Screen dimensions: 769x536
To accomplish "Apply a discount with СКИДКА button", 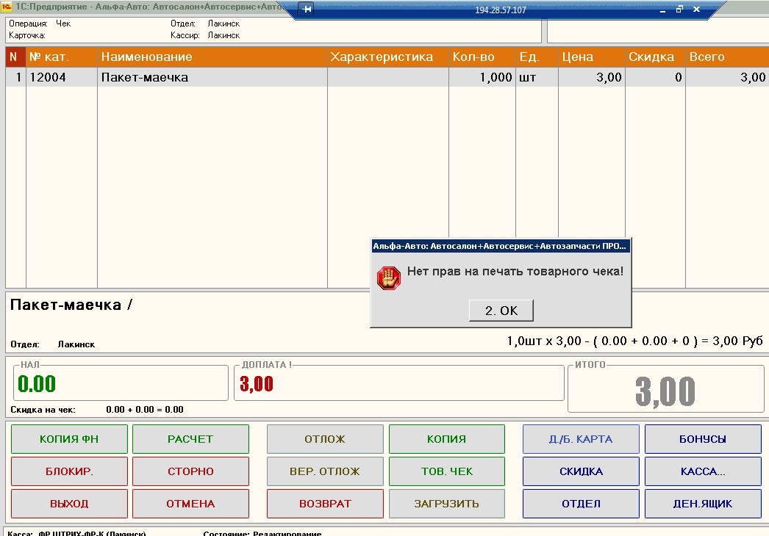I will [x=581, y=471].
